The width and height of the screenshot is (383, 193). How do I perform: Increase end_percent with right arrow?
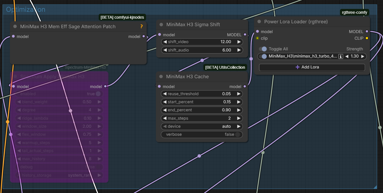tap(239, 110)
